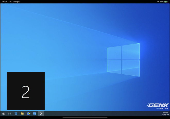Image resolution: width=170 pixels, height=119 pixels.
Task: Click the GENK.VN watermark logo
Action: point(158,106)
